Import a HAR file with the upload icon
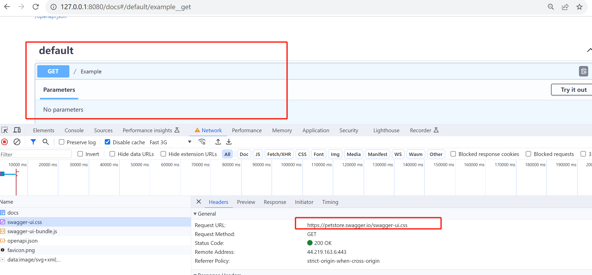592x275 pixels. tap(218, 142)
